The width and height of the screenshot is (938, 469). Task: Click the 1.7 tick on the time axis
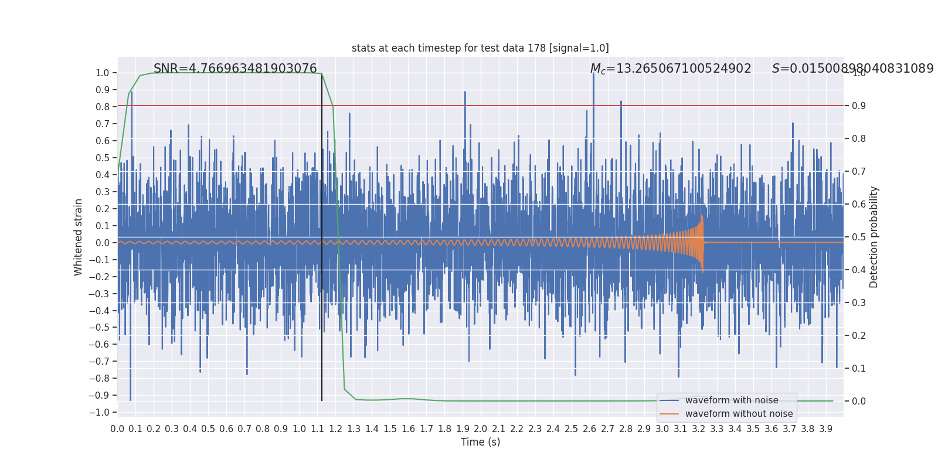426,429
